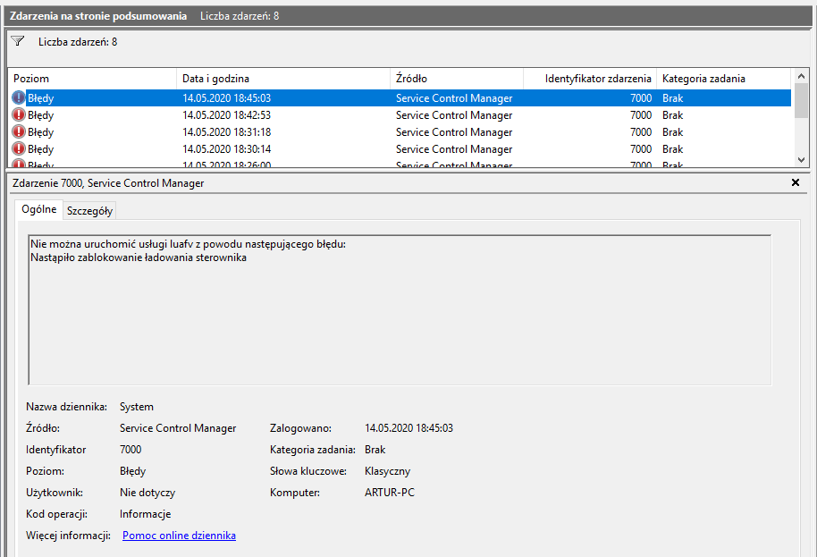Viewport: 817px width, 557px height.
Task: Close the Zdarzenie 7000 details pane
Action: [796, 182]
